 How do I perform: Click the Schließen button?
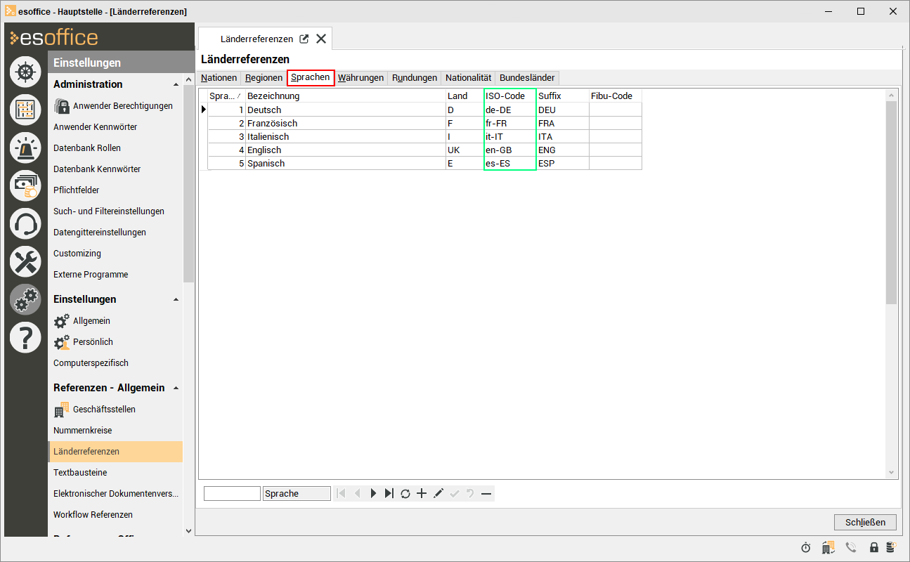coord(866,522)
